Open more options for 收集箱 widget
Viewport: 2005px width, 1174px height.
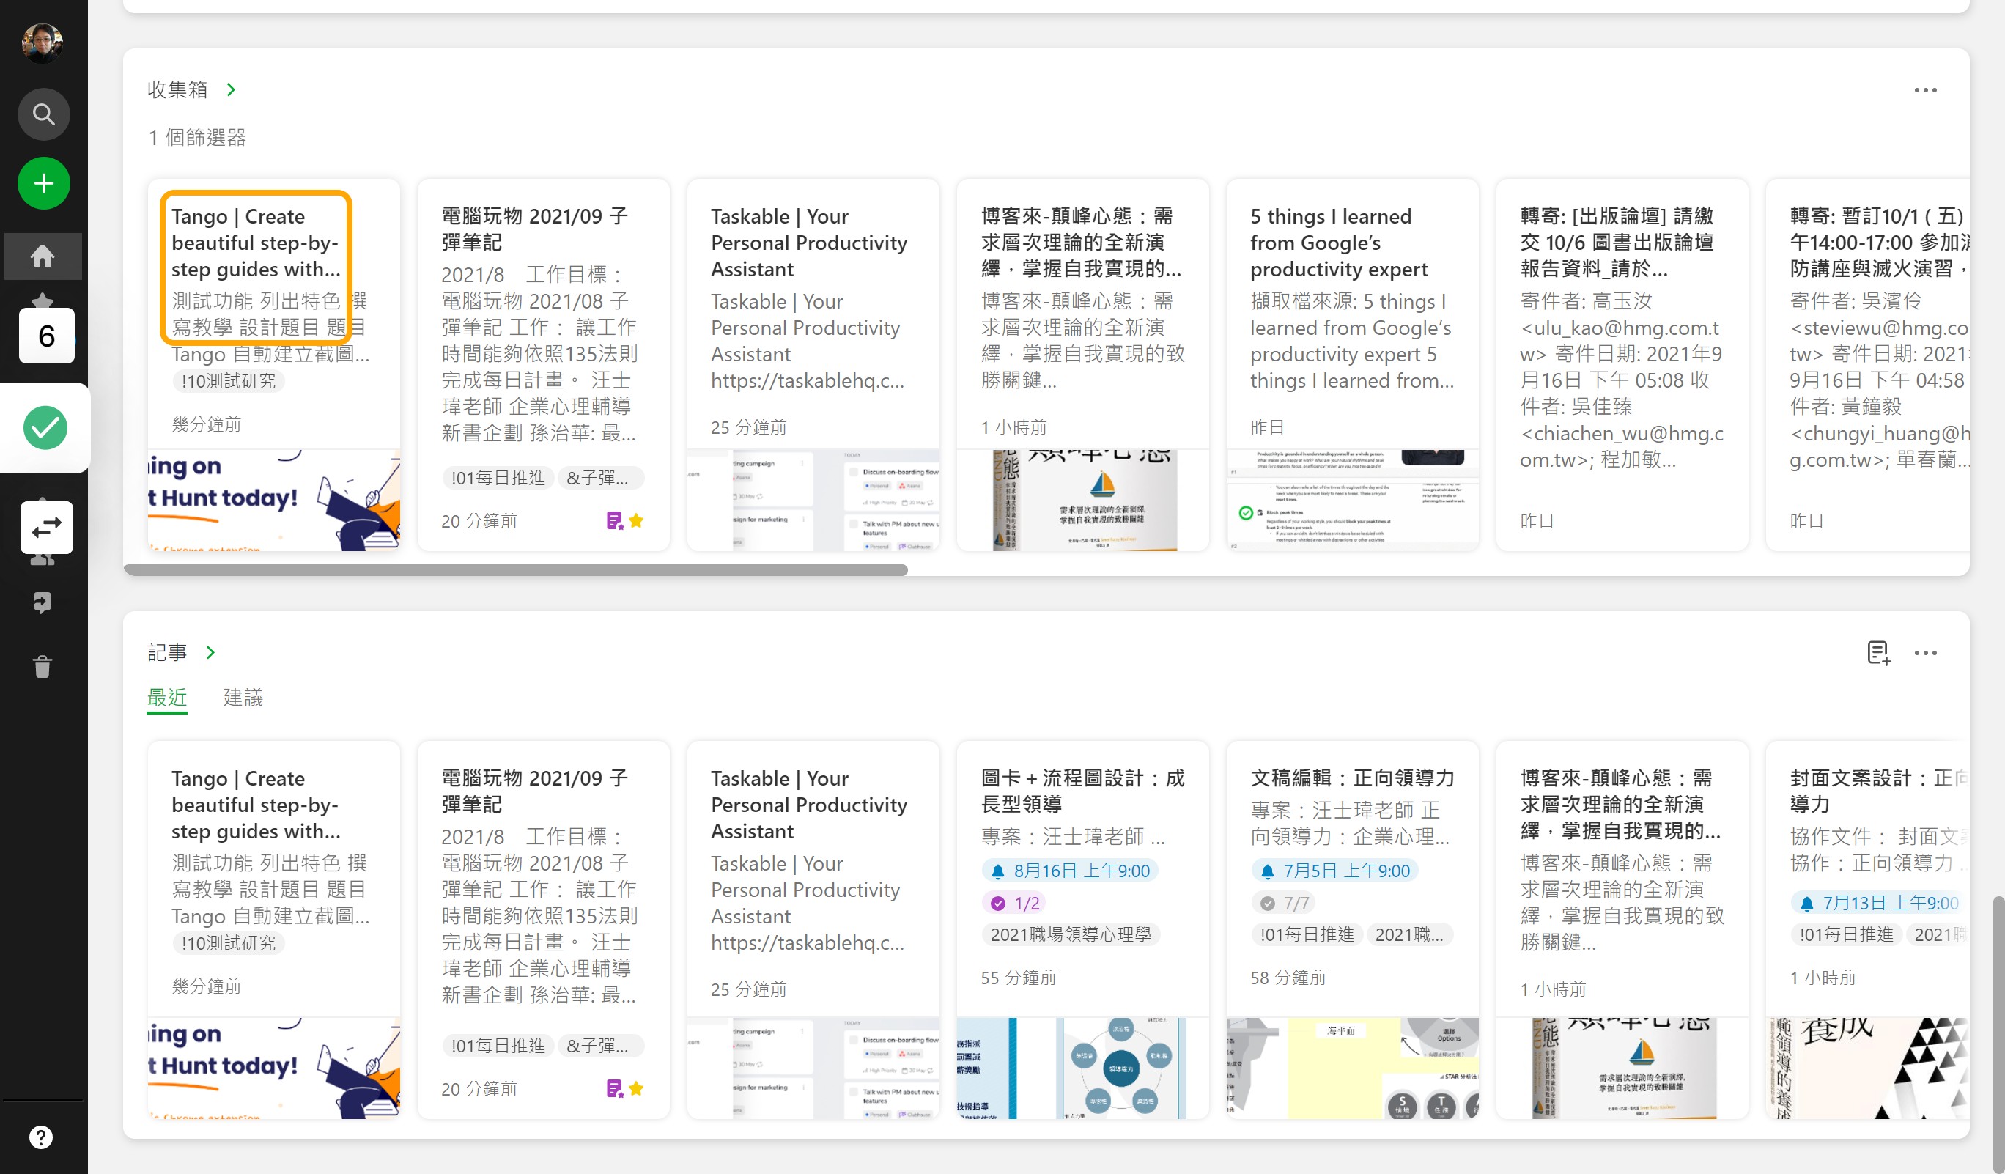pos(1925,90)
